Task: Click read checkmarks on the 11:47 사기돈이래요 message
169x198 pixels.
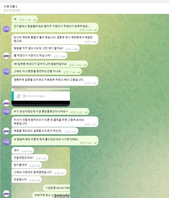Action: [x=95, y=143]
